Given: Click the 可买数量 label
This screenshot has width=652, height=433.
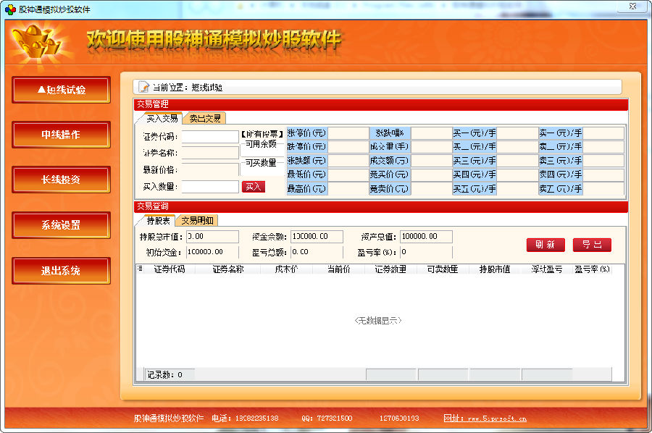Looking at the screenshot, I should click(x=261, y=162).
